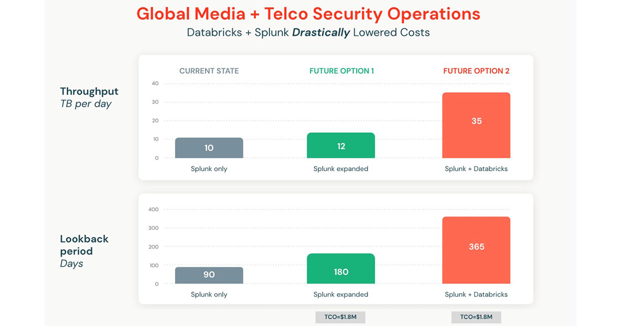The height and width of the screenshot is (326, 621).
Task: Click the green Throughput bar labeled 12
Action: 341,145
